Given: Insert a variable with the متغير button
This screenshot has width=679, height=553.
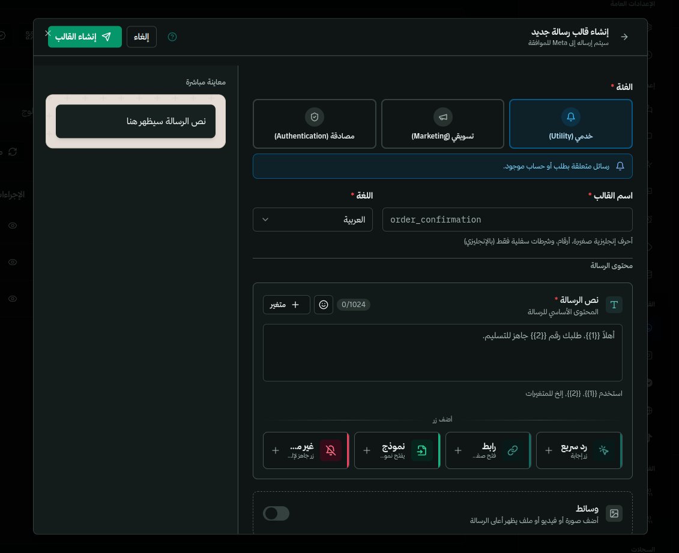Looking at the screenshot, I should click(x=286, y=305).
